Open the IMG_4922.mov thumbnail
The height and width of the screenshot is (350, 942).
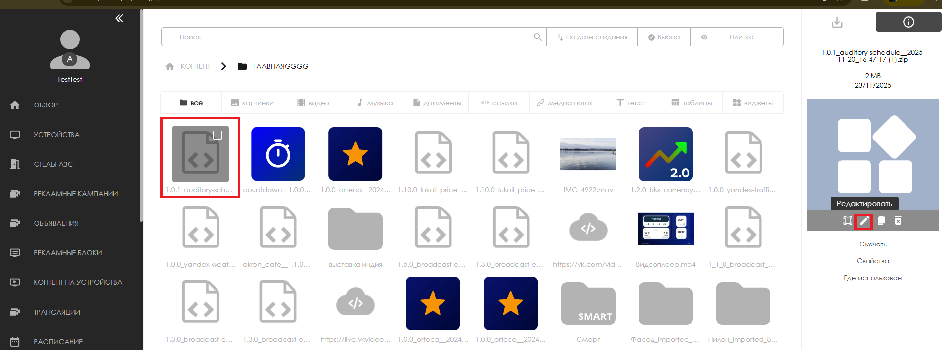click(588, 154)
